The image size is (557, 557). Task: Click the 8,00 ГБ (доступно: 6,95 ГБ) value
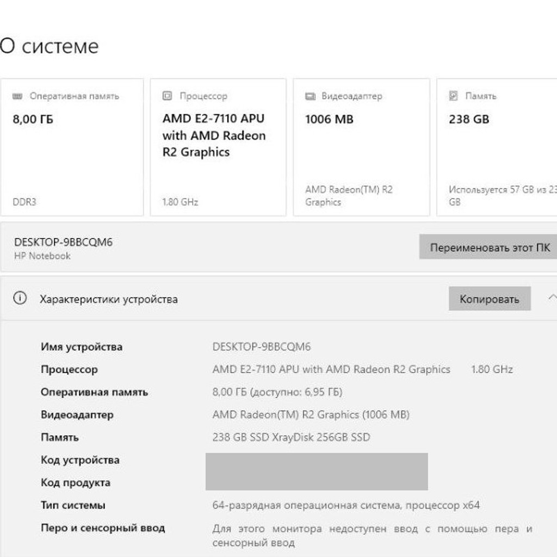277,392
